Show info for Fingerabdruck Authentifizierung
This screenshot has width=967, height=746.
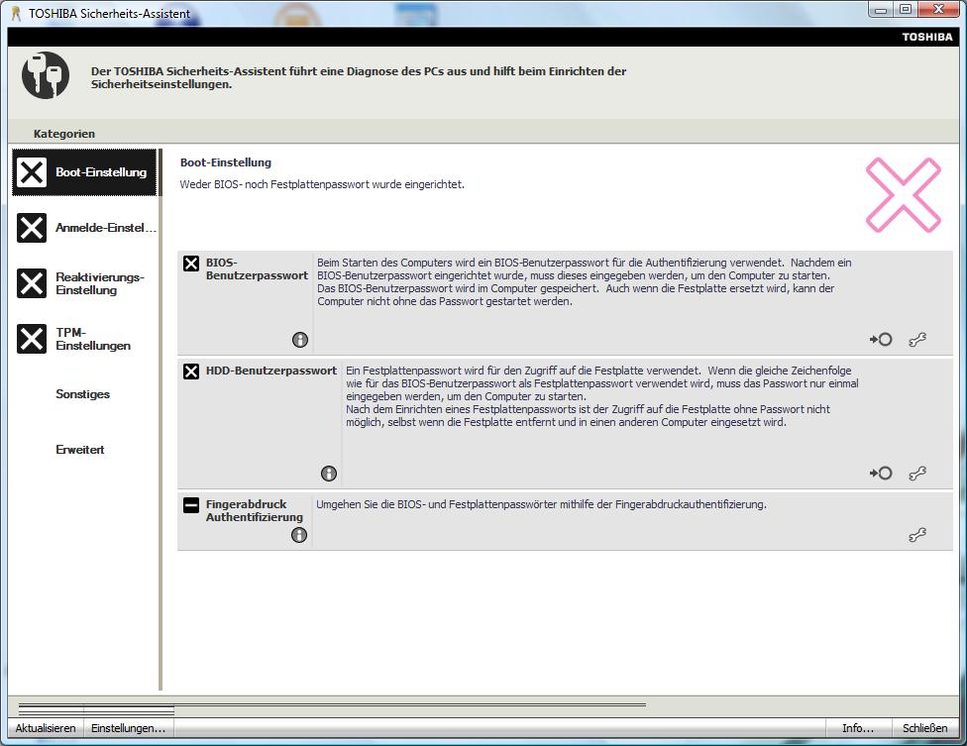tap(299, 535)
